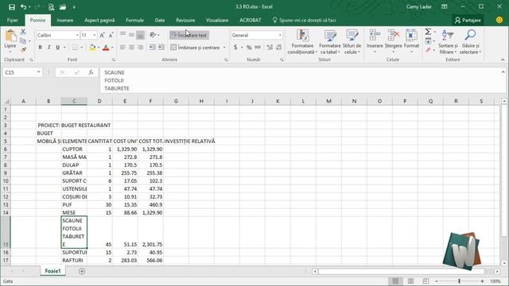Decrease indent in cell
This screenshot has width=509, height=286.
click(152, 48)
